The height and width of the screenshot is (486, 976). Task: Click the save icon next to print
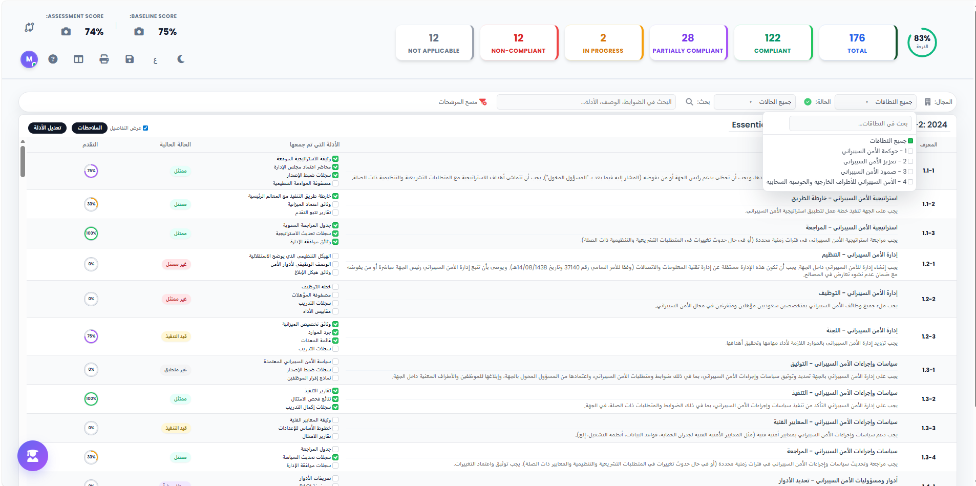point(129,59)
